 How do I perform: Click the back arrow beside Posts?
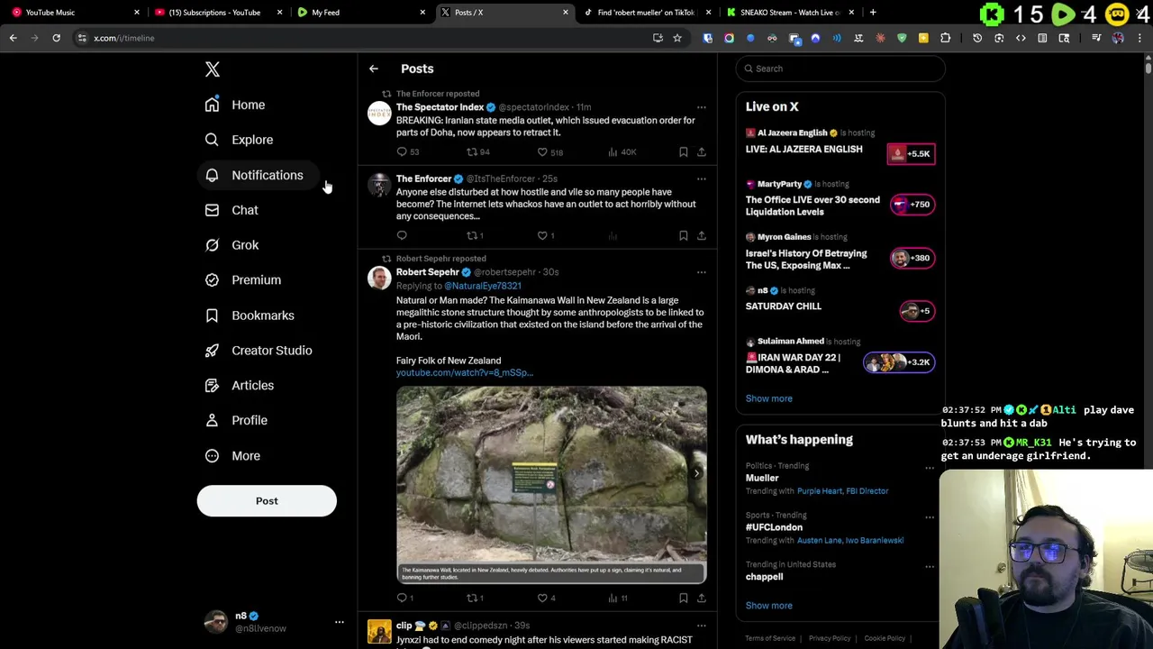(x=373, y=69)
